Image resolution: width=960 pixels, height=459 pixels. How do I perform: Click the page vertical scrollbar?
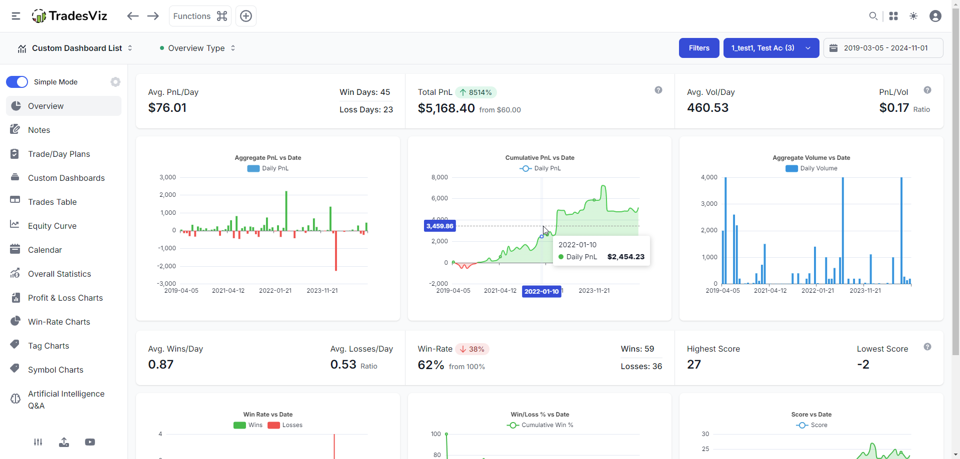pos(955,182)
